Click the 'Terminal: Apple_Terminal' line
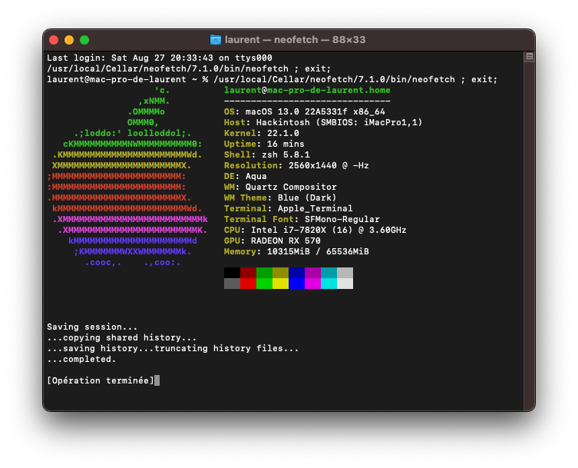 tap(289, 208)
